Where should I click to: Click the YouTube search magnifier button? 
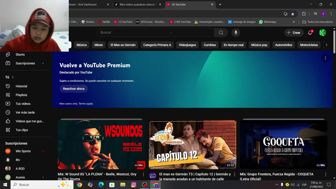click(x=221, y=33)
